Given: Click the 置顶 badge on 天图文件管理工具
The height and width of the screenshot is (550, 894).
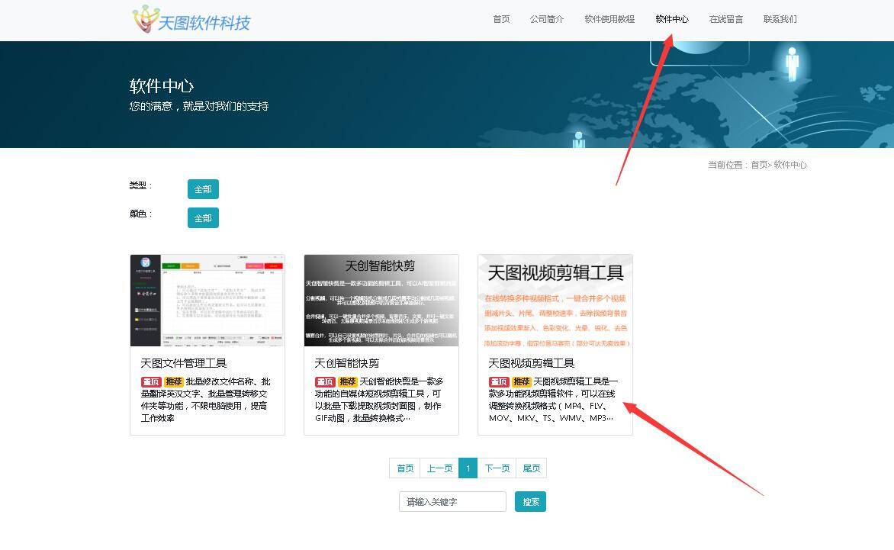Looking at the screenshot, I should (151, 382).
